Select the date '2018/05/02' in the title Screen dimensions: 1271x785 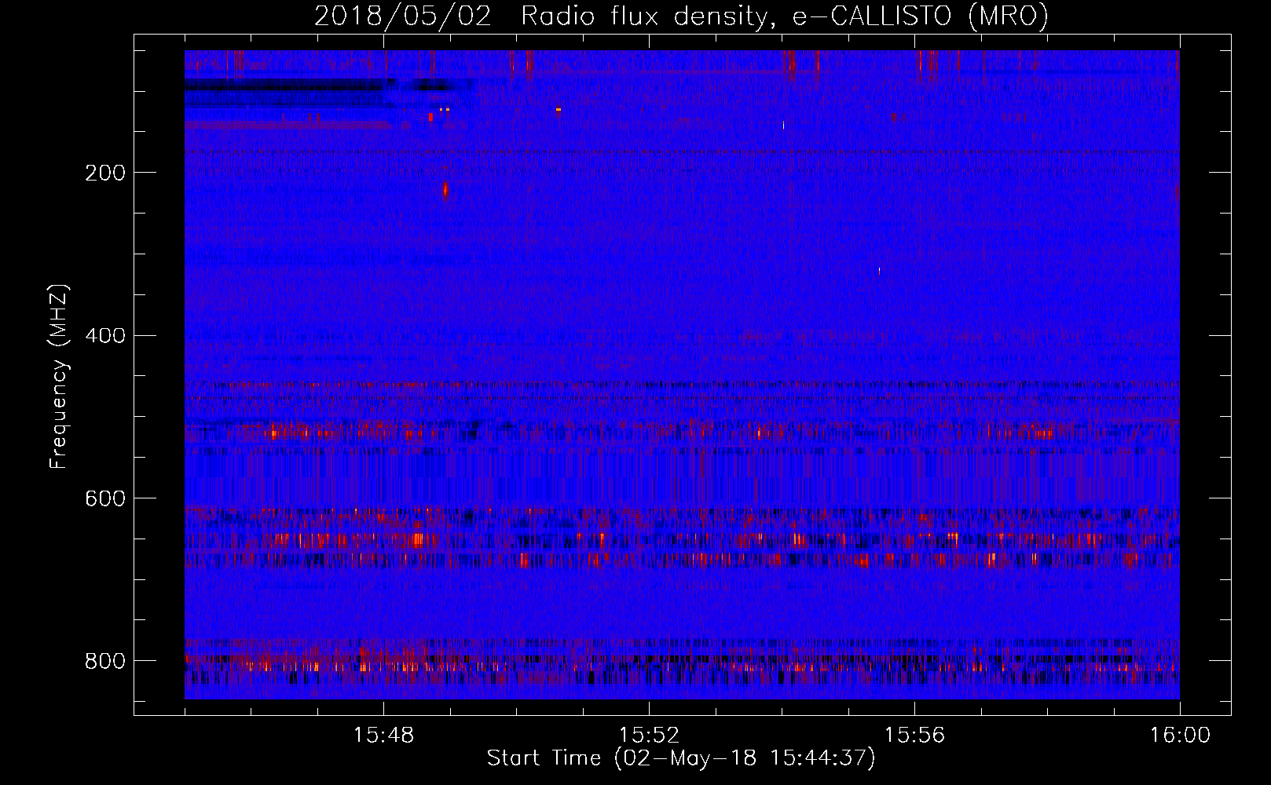tap(402, 16)
